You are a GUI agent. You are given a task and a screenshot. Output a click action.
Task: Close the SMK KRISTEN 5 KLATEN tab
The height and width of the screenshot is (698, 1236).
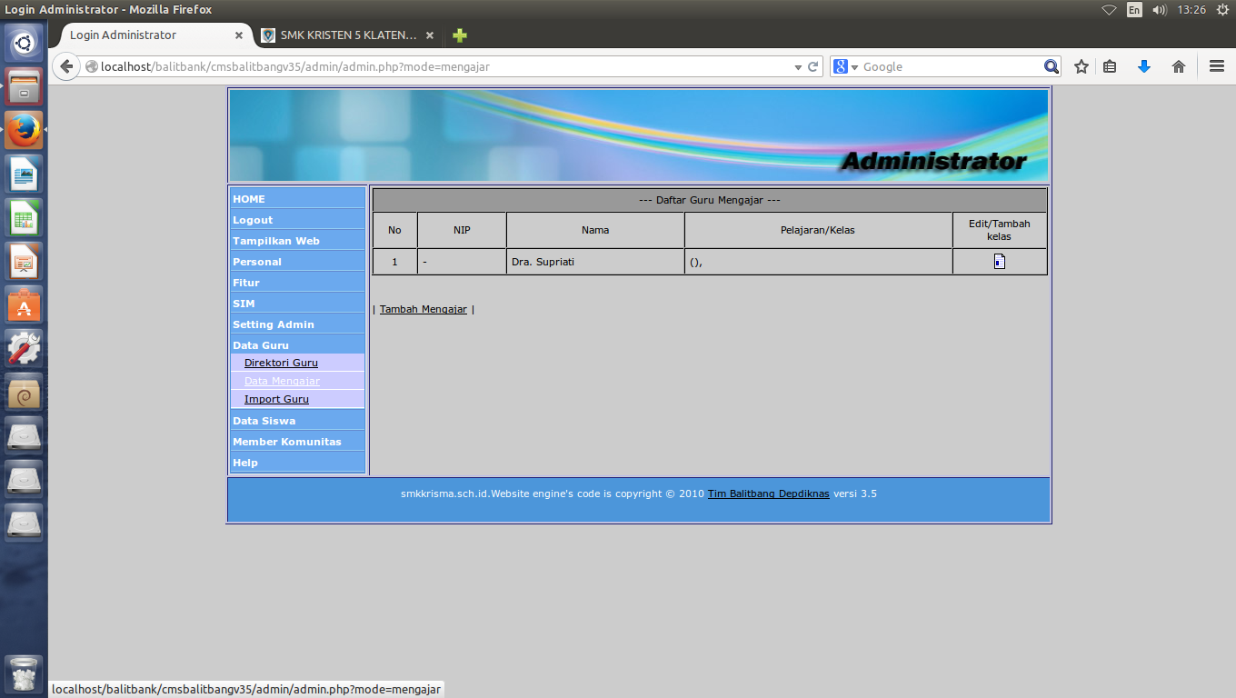(430, 35)
